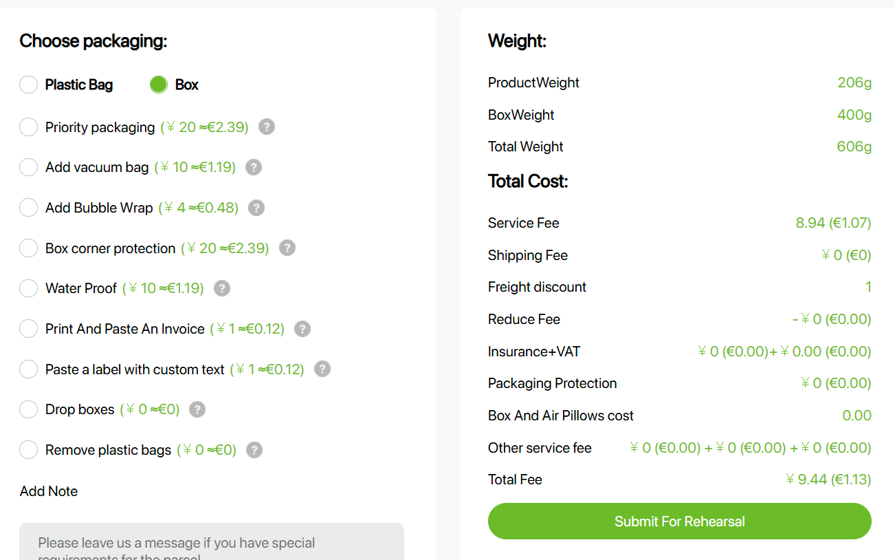Select the Box packaging radio button
The image size is (895, 560).
[x=159, y=85]
